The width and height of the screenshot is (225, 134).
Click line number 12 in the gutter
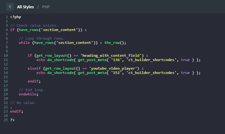click(x=6, y=64)
